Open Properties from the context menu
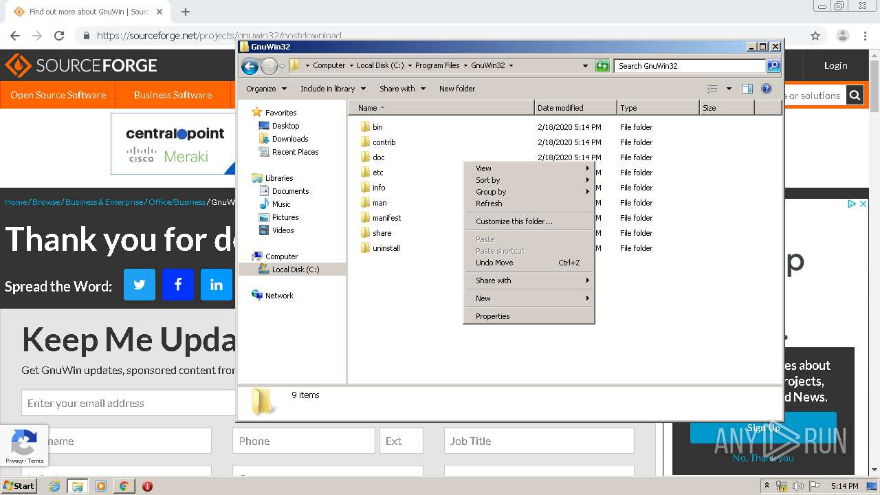Viewport: 880px width, 495px height. tap(529, 316)
